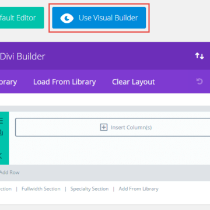This screenshot has height=210, width=210.
Task: Choose Add From Library link
Action: click(x=139, y=189)
